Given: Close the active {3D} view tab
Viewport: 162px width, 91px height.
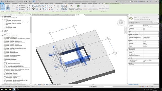Looking at the screenshot, I should (84, 15).
